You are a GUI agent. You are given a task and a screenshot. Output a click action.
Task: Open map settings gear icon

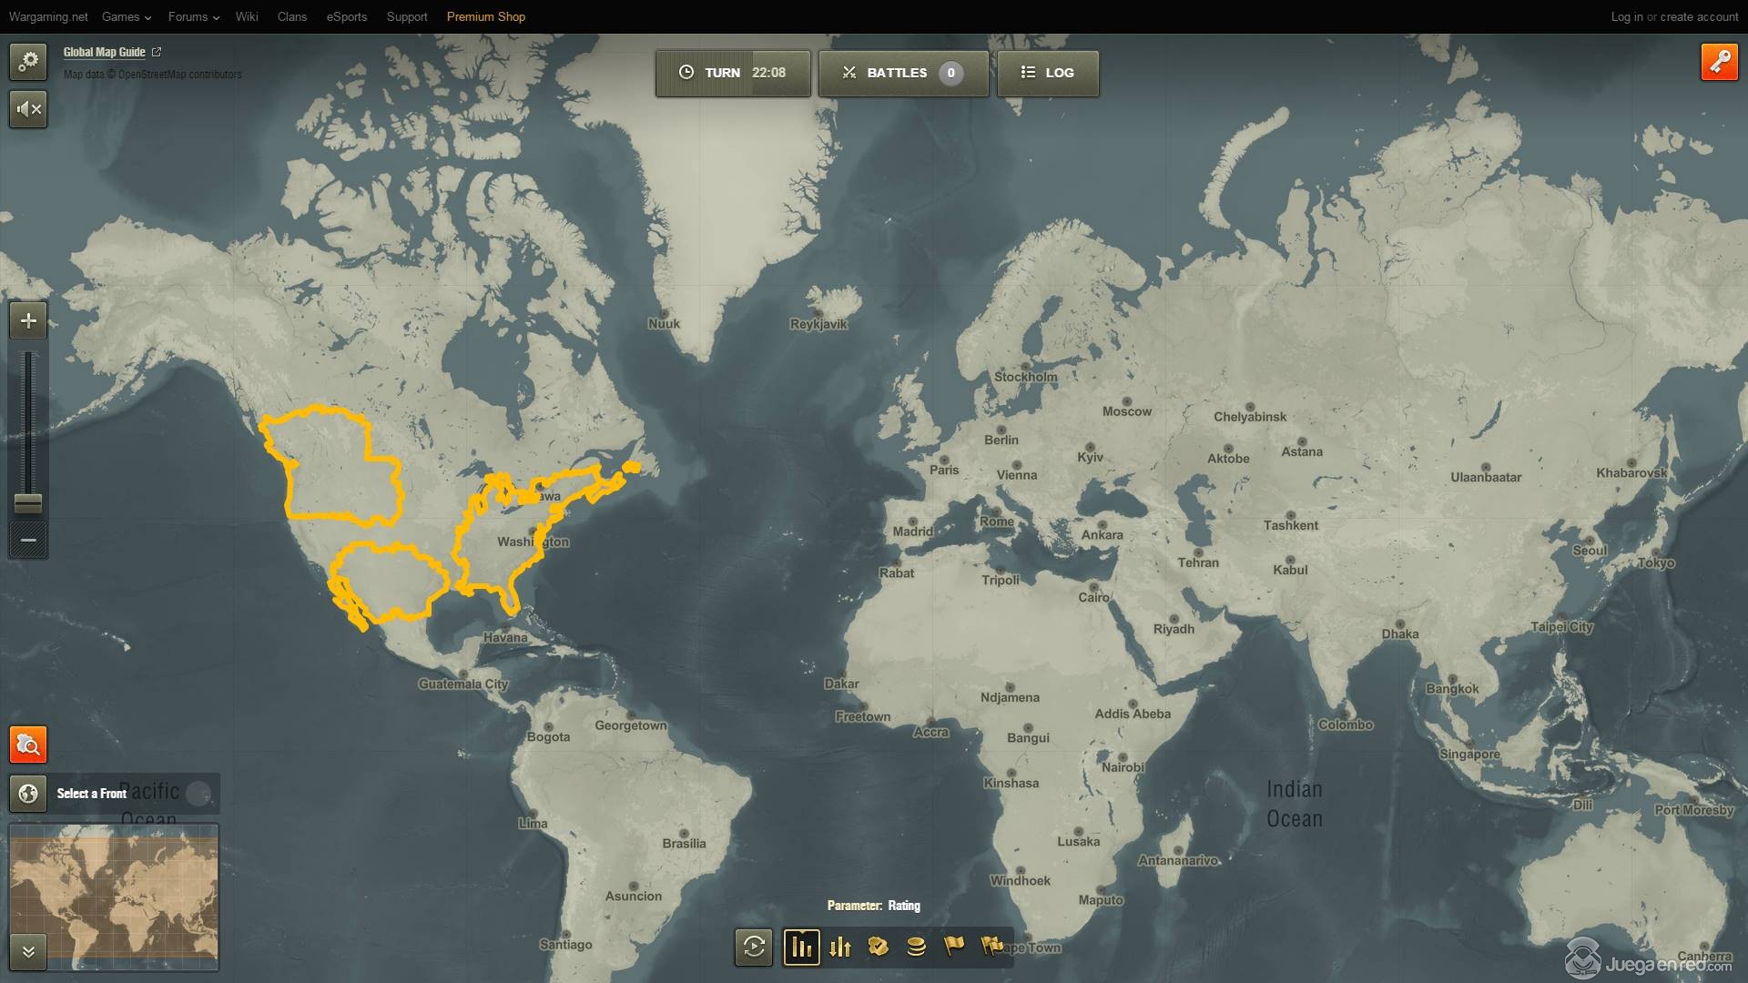(x=28, y=61)
